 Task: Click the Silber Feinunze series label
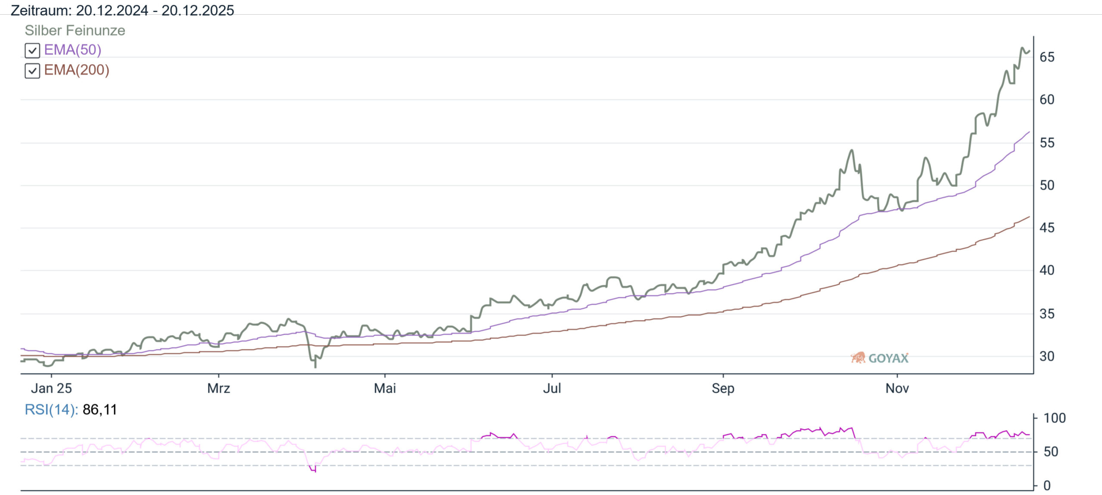[75, 31]
